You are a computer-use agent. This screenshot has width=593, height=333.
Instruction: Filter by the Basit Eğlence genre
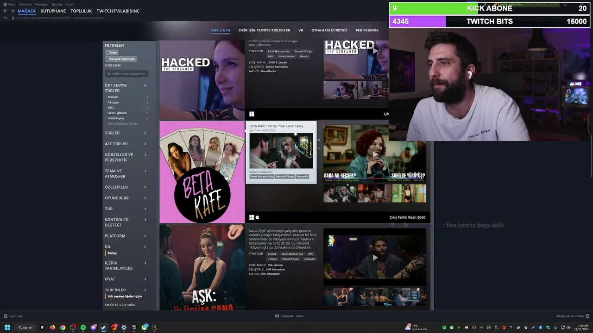point(117,113)
